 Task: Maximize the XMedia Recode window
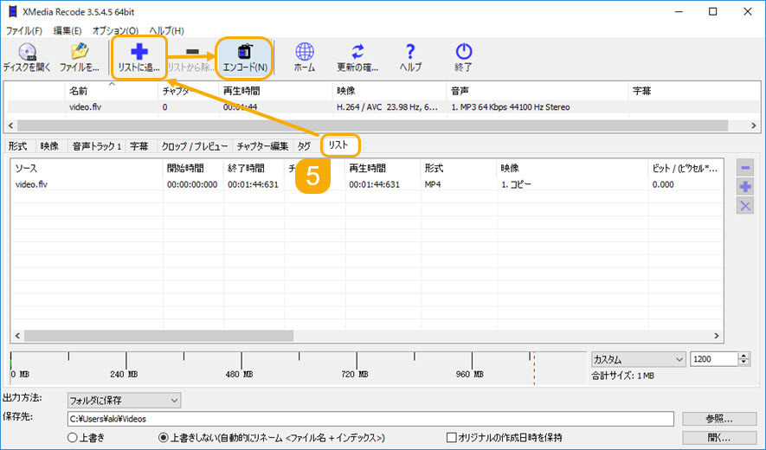[x=712, y=12]
